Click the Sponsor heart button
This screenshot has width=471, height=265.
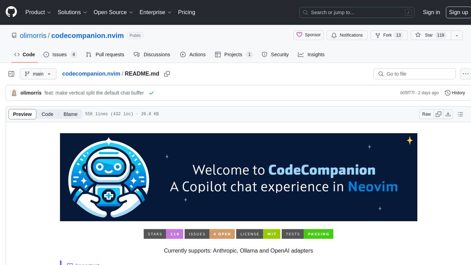[309, 35]
